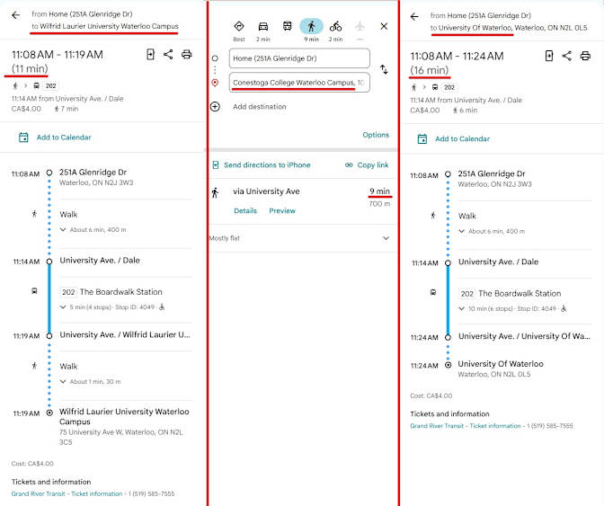604x506 pixels.
Task: Select University Ave. / Wilfrid Laurier U... stop
Action: [125, 334]
